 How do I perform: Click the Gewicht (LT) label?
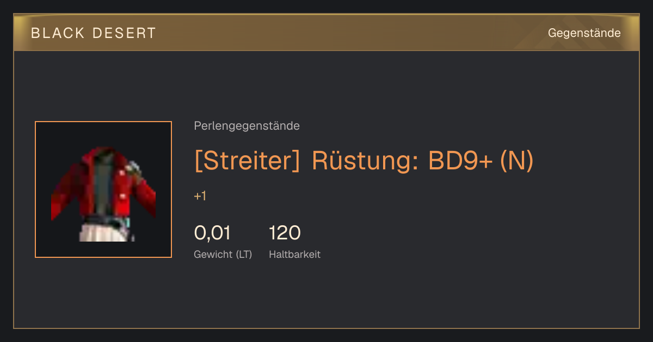[x=223, y=255]
